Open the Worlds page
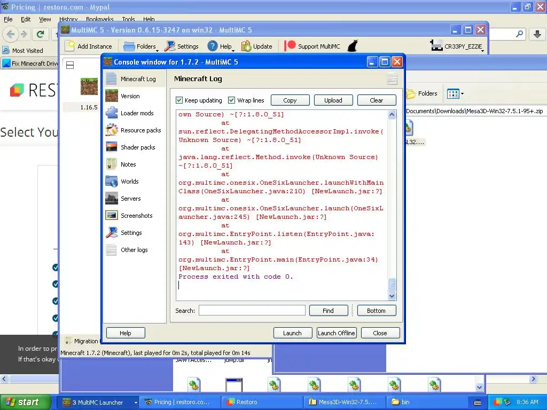The image size is (547, 410). (134, 182)
